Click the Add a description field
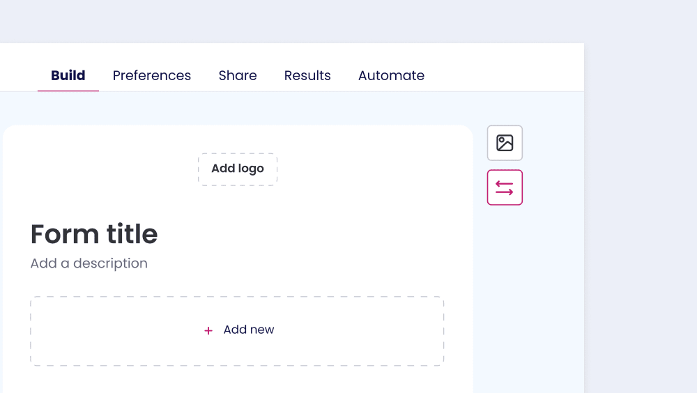 pyautogui.click(x=89, y=263)
